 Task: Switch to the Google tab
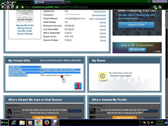click(x=50, y=2)
